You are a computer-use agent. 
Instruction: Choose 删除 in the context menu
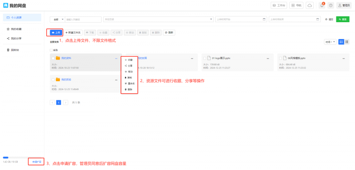(129, 89)
